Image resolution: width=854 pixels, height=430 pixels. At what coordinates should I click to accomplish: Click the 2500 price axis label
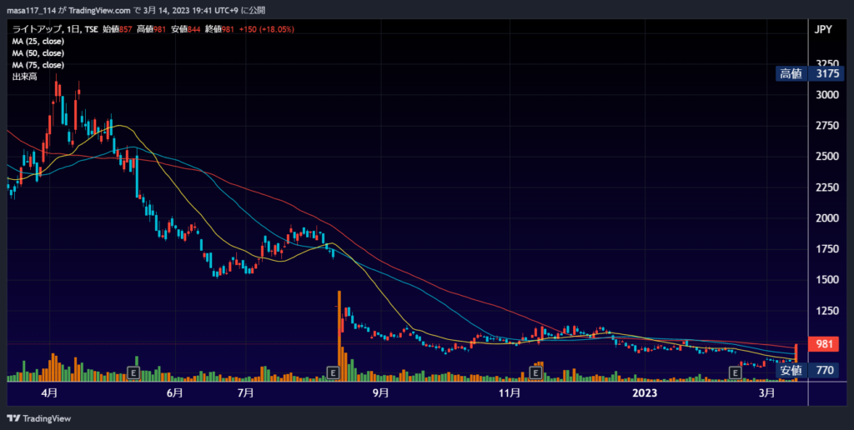coord(827,157)
